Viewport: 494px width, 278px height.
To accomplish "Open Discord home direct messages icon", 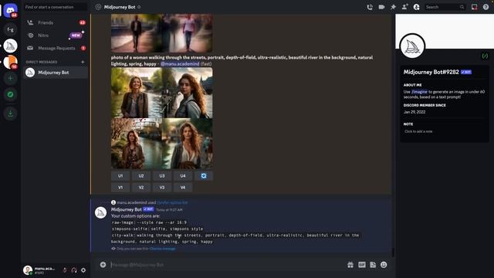I will tap(10, 10).
